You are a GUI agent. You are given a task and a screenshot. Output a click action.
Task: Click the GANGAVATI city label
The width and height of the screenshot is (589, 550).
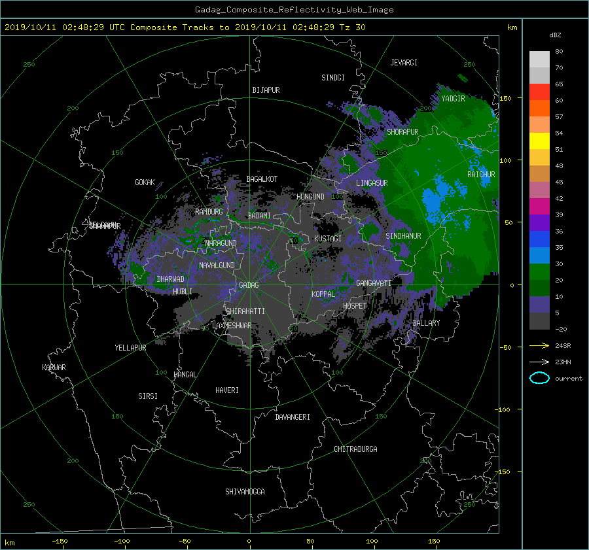tap(374, 283)
